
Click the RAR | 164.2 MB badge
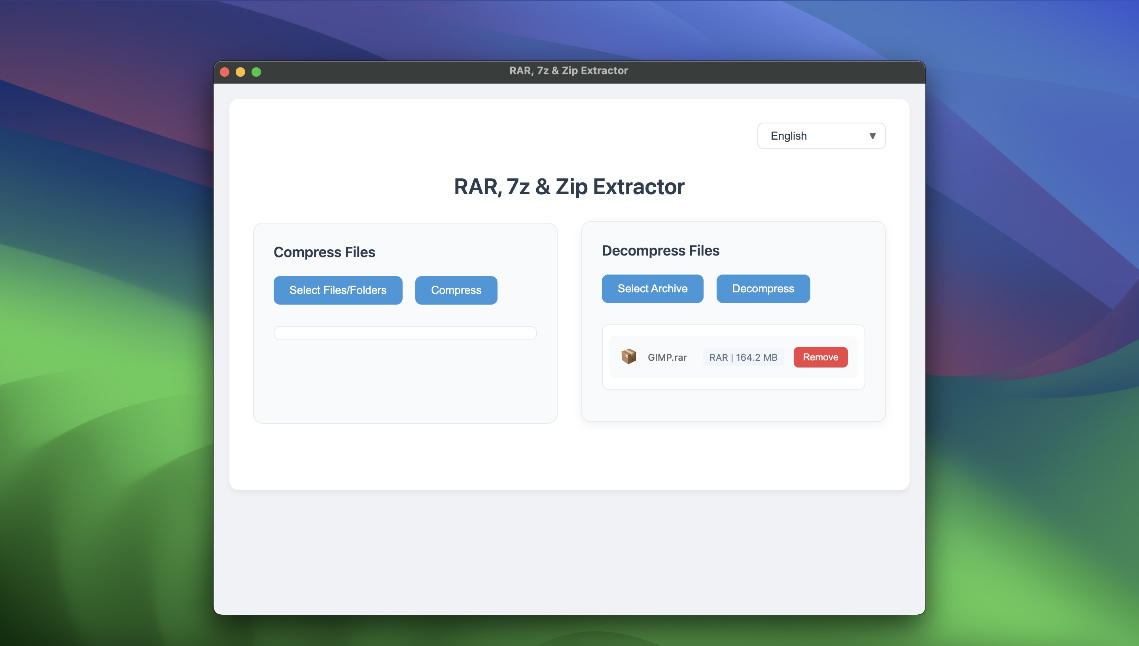pyautogui.click(x=743, y=358)
